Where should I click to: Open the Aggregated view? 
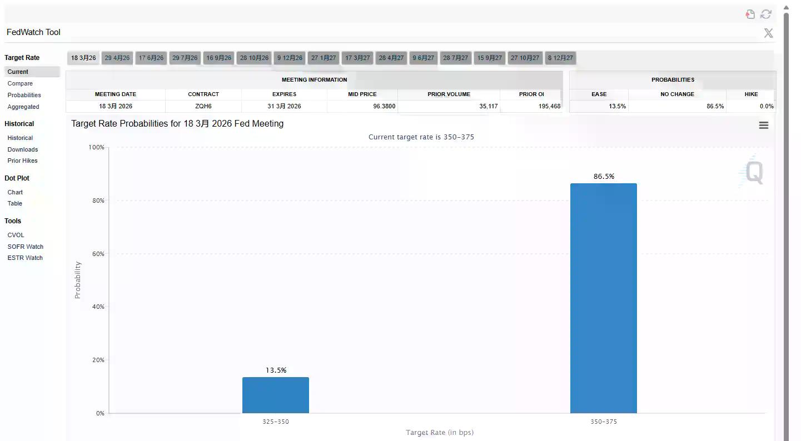[23, 107]
